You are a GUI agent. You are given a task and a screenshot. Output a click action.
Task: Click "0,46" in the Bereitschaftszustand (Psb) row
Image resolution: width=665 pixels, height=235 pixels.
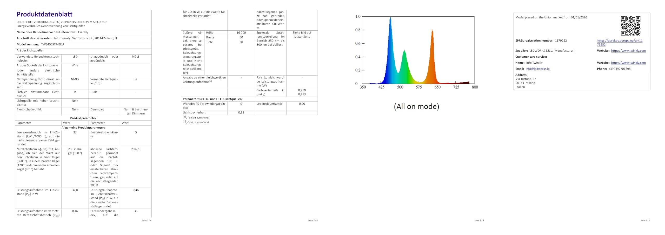click(136, 190)
